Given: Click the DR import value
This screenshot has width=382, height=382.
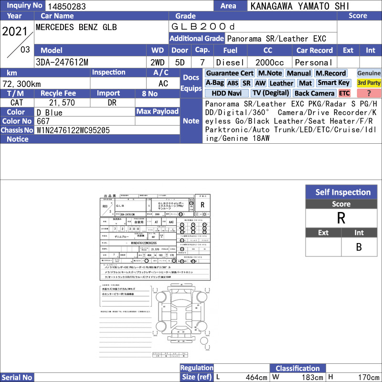Looking at the screenshot, I should point(112,103).
